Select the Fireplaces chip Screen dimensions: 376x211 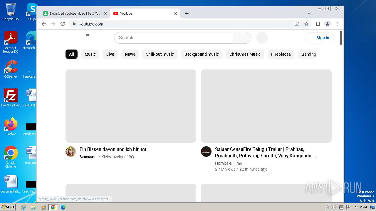tap(281, 54)
